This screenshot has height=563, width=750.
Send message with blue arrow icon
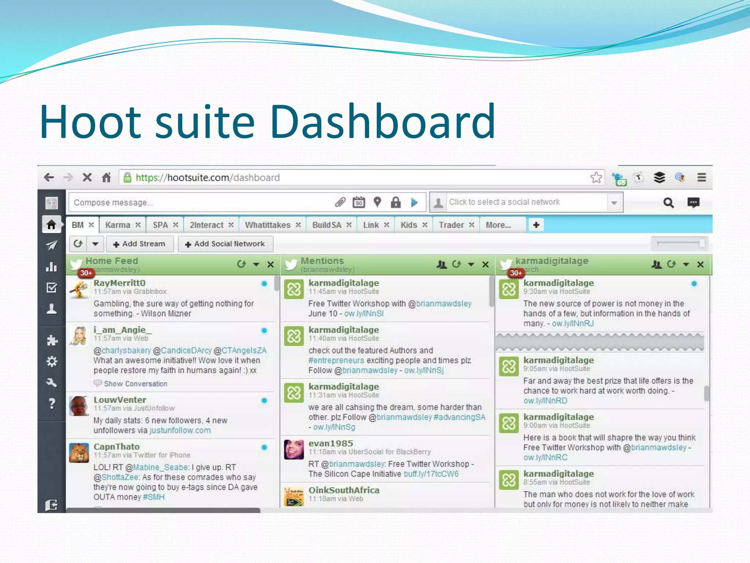(414, 202)
